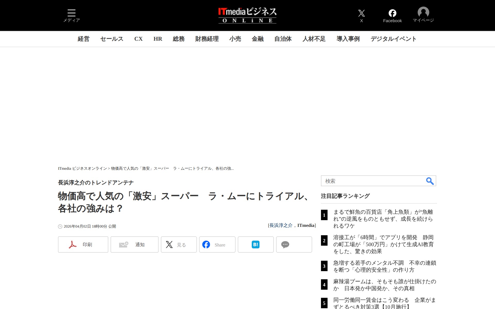View posts with X 見る button
Screen dimensions: 495x309
click(179, 244)
